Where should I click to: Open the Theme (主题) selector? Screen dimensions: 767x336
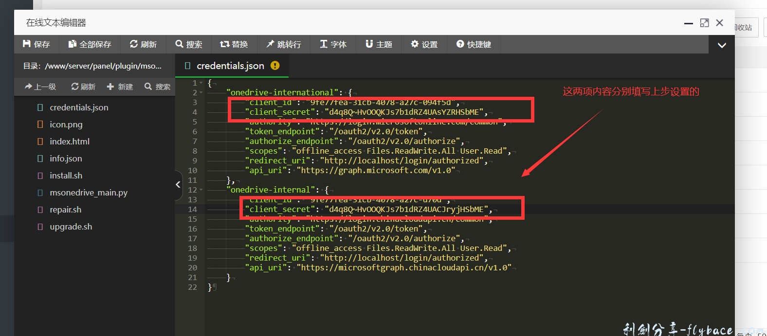click(379, 44)
